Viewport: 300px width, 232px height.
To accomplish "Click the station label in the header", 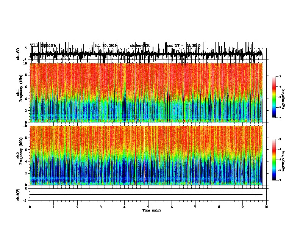I will point(140,45).
